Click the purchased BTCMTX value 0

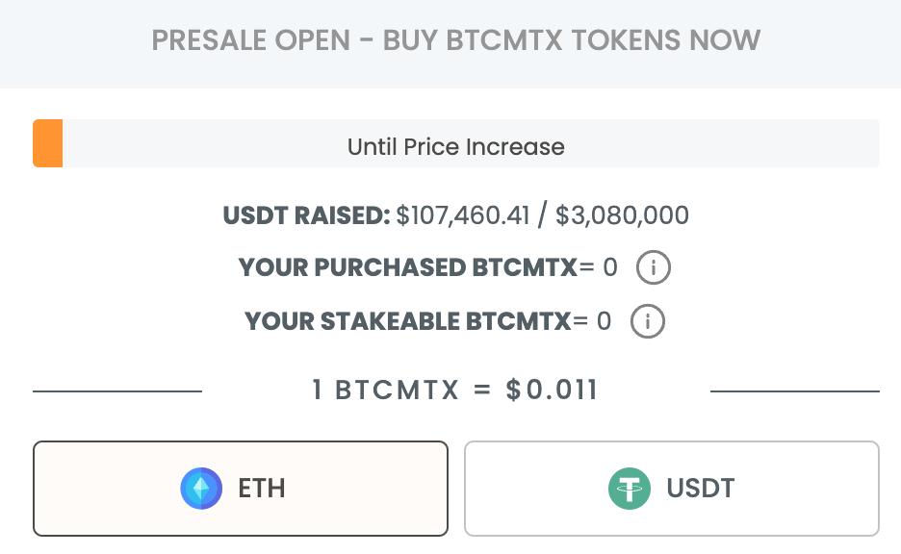click(610, 267)
